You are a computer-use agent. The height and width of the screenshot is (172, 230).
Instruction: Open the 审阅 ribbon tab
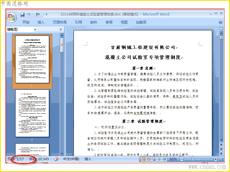click(x=109, y=22)
